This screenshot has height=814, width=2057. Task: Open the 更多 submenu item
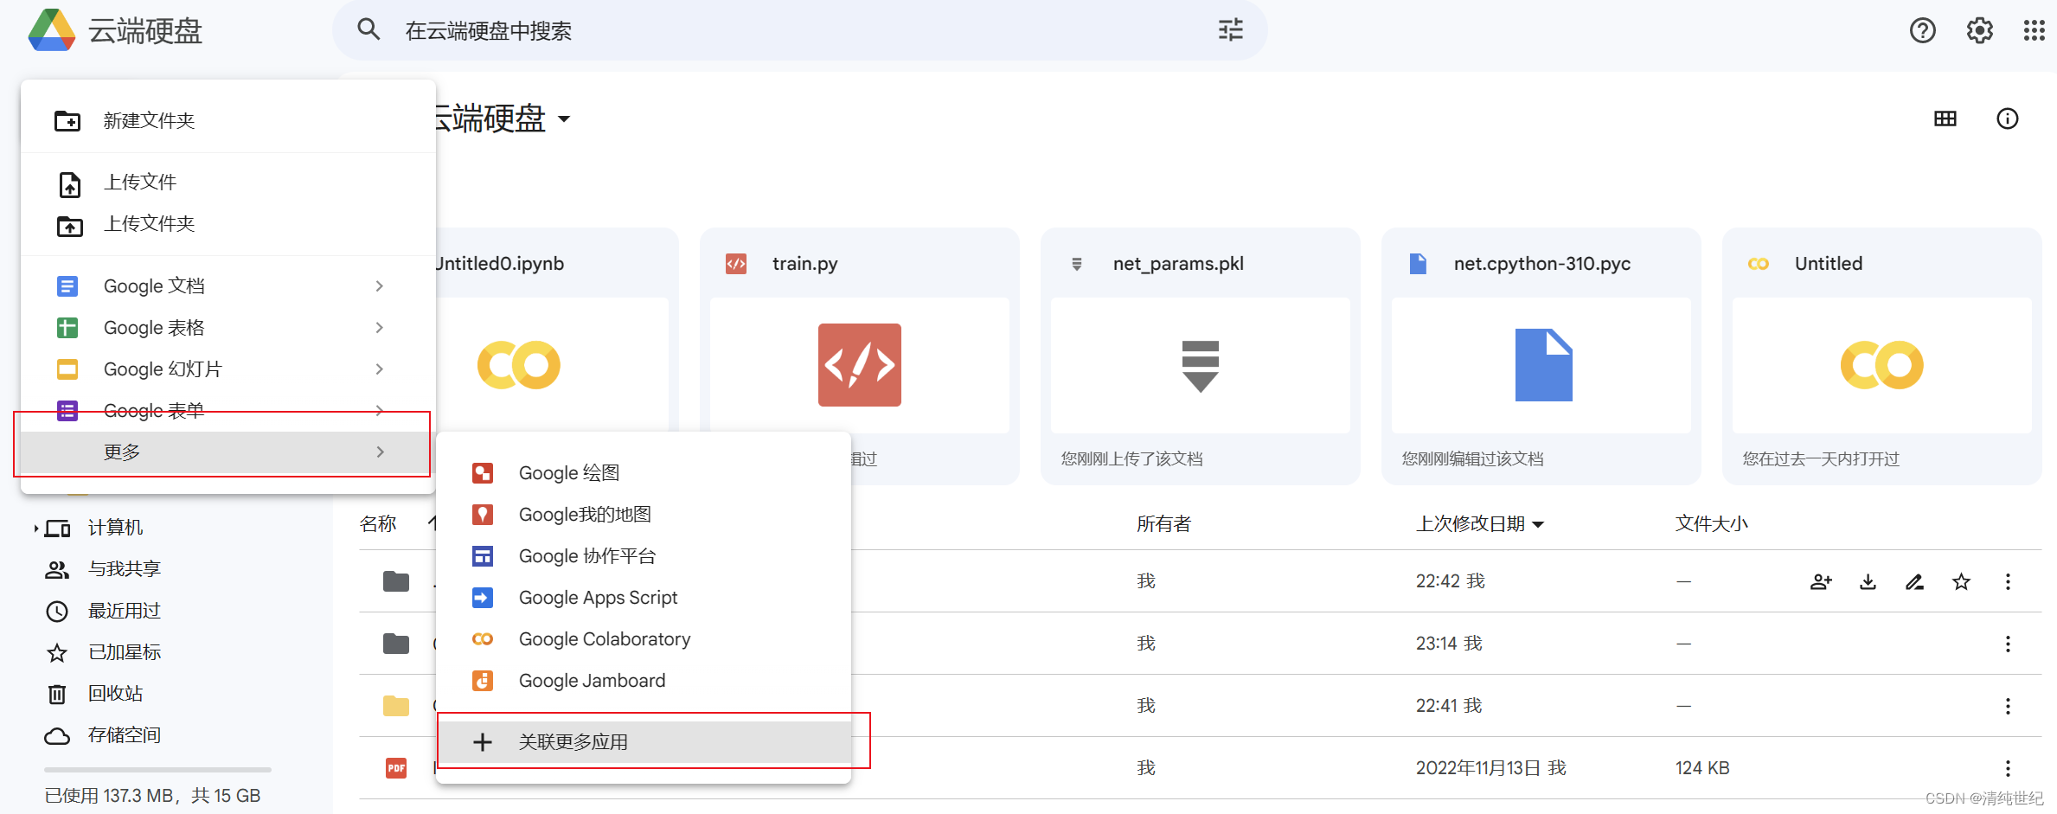[x=228, y=452]
